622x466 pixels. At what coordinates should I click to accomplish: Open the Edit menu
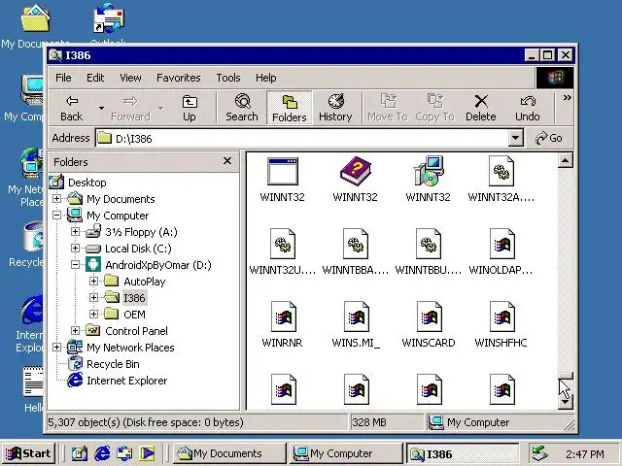click(x=95, y=78)
